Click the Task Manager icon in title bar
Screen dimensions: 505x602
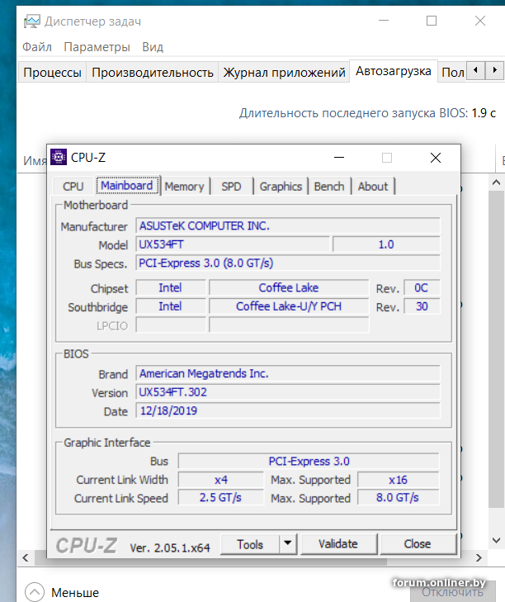(x=31, y=21)
